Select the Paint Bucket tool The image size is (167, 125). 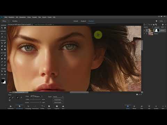pos(2,59)
